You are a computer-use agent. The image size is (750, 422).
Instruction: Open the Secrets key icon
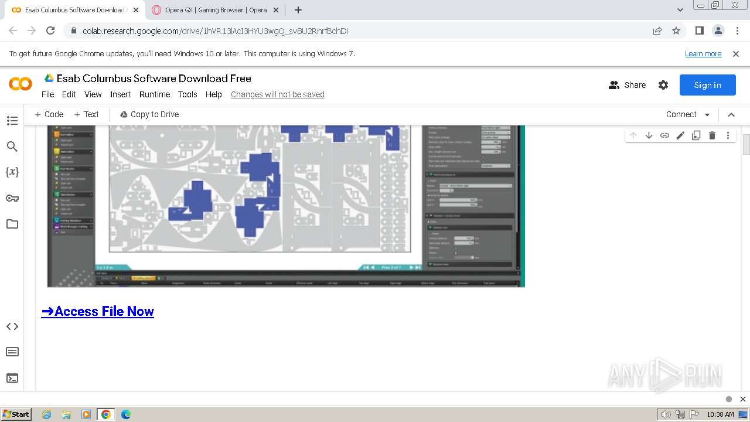12,198
